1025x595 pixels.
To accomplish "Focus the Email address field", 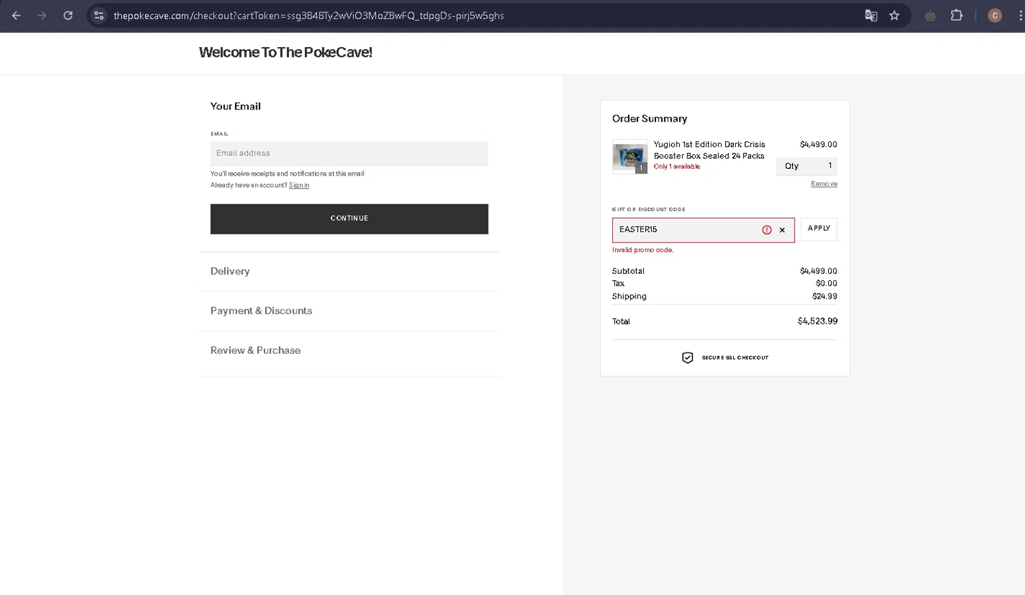I will (349, 153).
